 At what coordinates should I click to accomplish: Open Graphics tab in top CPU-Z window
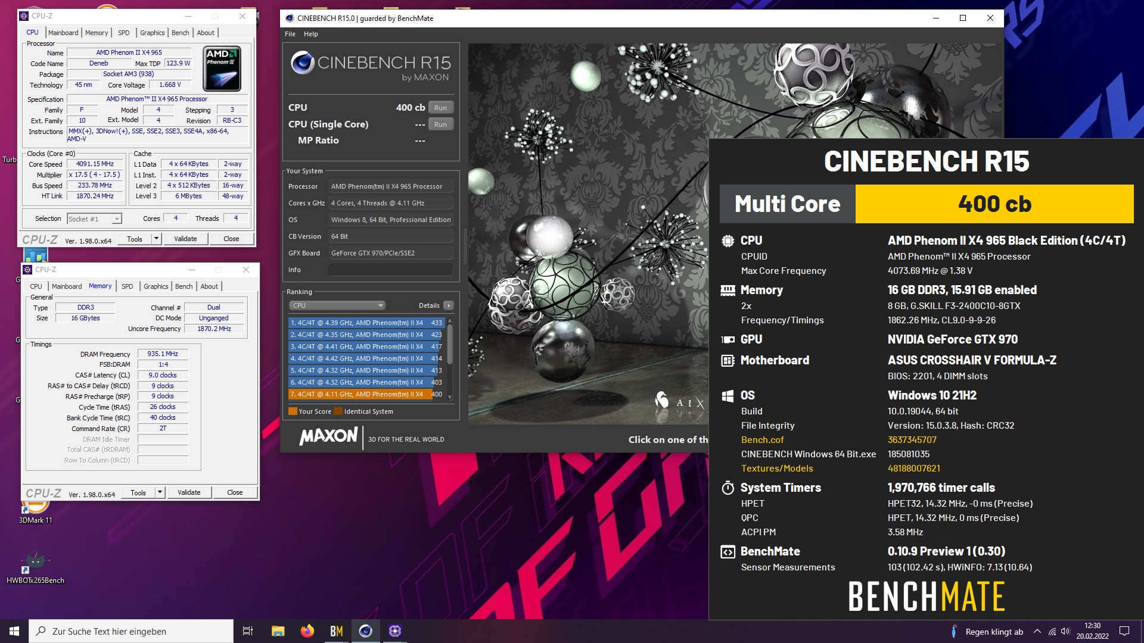coord(153,33)
